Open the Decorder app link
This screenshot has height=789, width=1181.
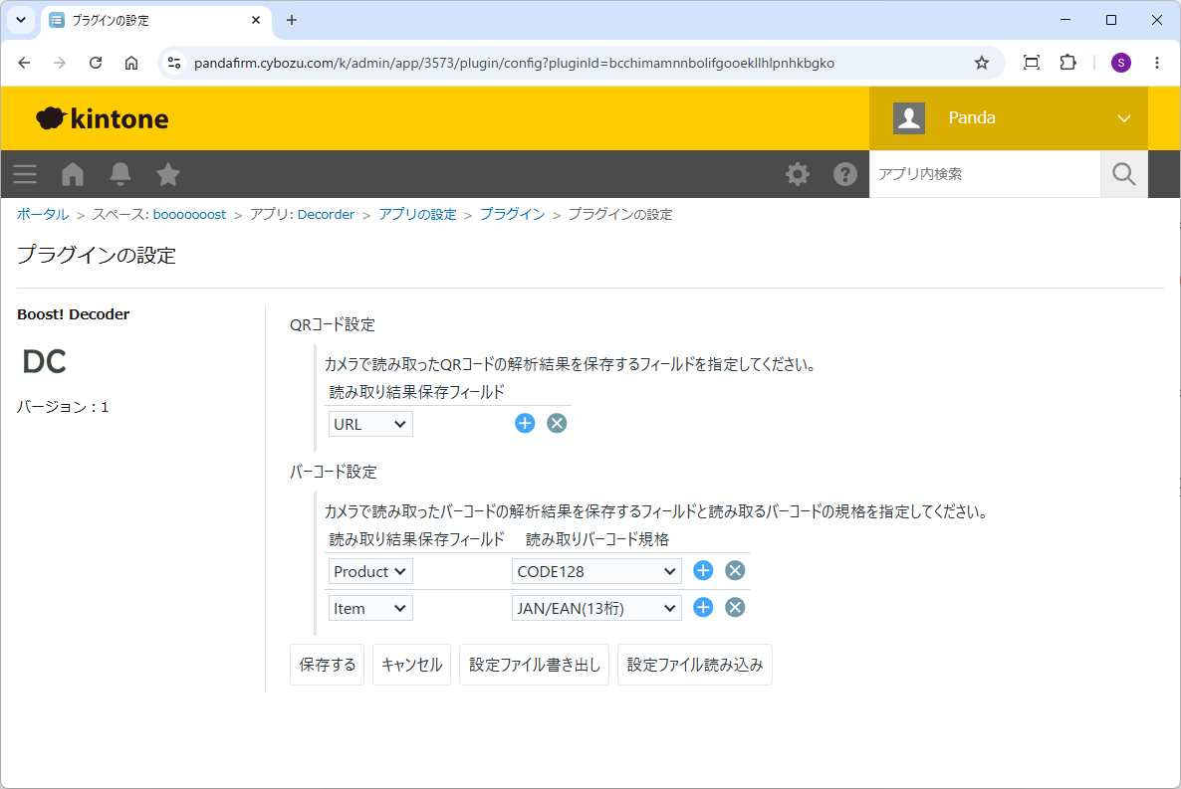[x=326, y=215]
